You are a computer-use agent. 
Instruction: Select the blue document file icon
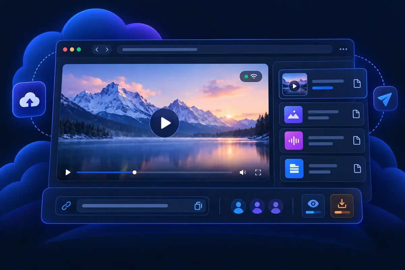(294, 168)
